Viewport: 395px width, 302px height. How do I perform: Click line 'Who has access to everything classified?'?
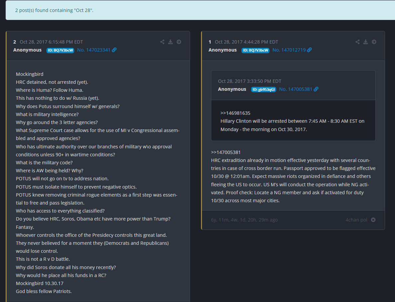(x=60, y=211)
